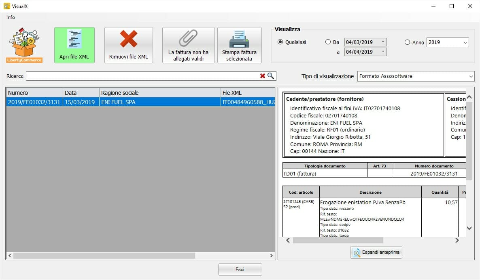Expand the Tipo di visualizzazione combo box

coord(471,76)
